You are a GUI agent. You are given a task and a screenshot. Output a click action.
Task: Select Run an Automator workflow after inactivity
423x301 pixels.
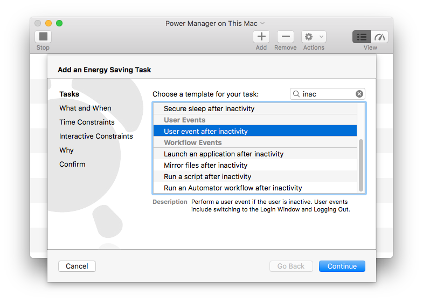click(x=255, y=188)
